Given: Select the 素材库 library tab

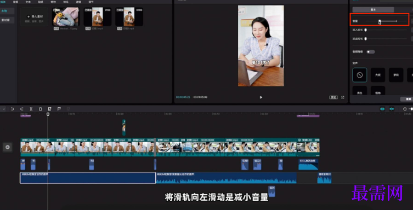Looking at the screenshot, I should (7, 20).
